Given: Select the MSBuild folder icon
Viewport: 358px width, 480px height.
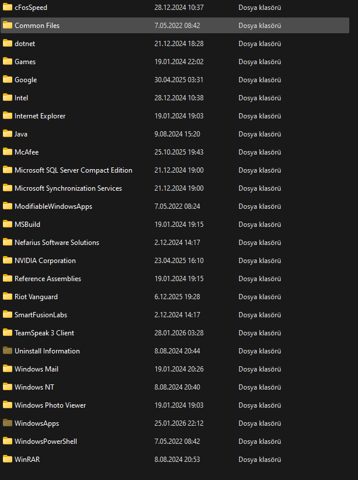Looking at the screenshot, I should 8,224.
